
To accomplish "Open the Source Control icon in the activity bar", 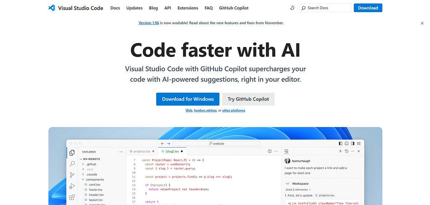I will pos(72,175).
